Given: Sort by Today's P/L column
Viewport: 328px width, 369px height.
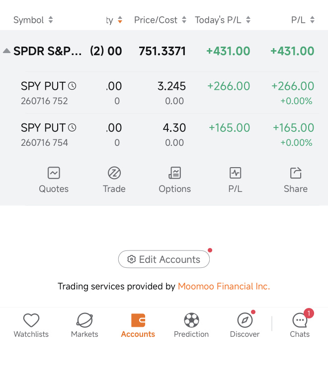Looking at the screenshot, I should [x=223, y=20].
